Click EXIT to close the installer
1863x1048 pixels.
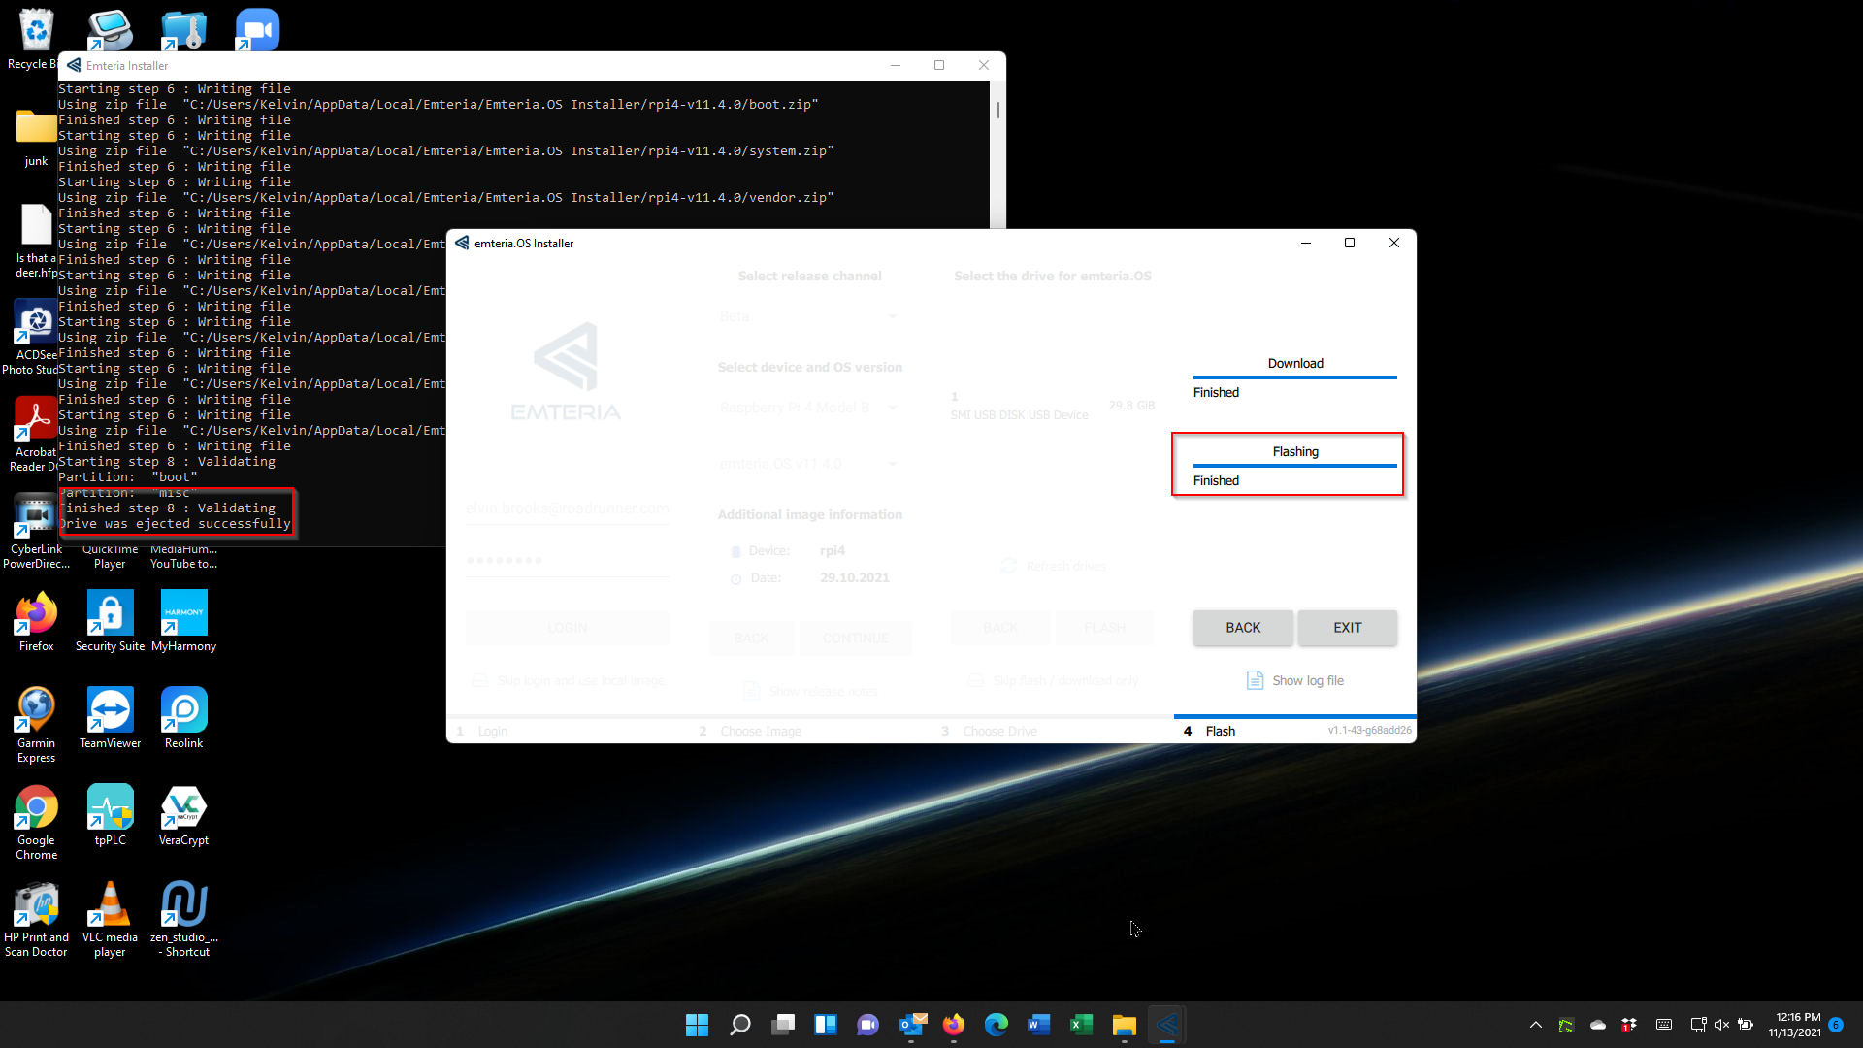[1347, 628]
